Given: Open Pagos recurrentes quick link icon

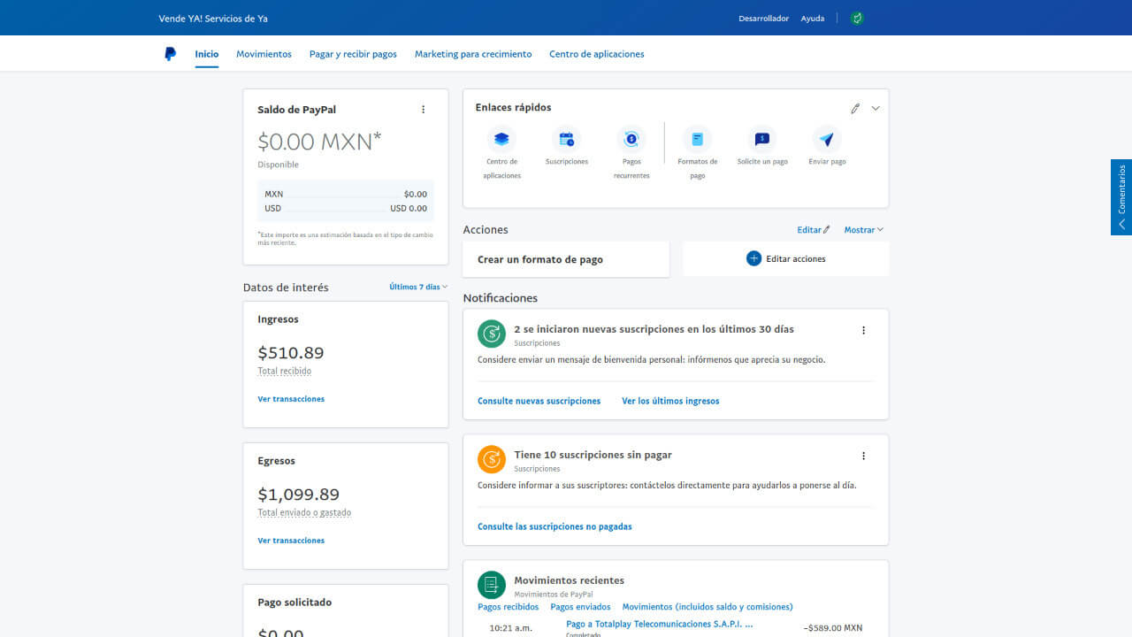Looking at the screenshot, I should coord(631,139).
